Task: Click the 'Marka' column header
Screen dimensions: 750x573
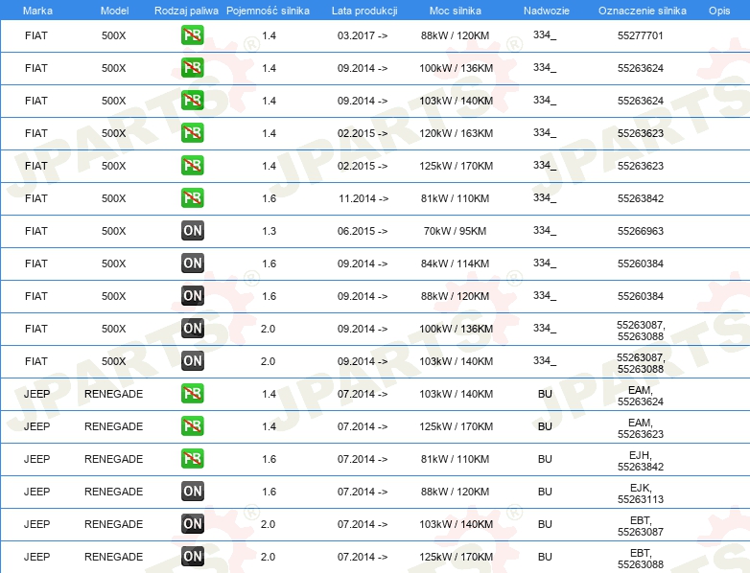Action: (x=36, y=10)
